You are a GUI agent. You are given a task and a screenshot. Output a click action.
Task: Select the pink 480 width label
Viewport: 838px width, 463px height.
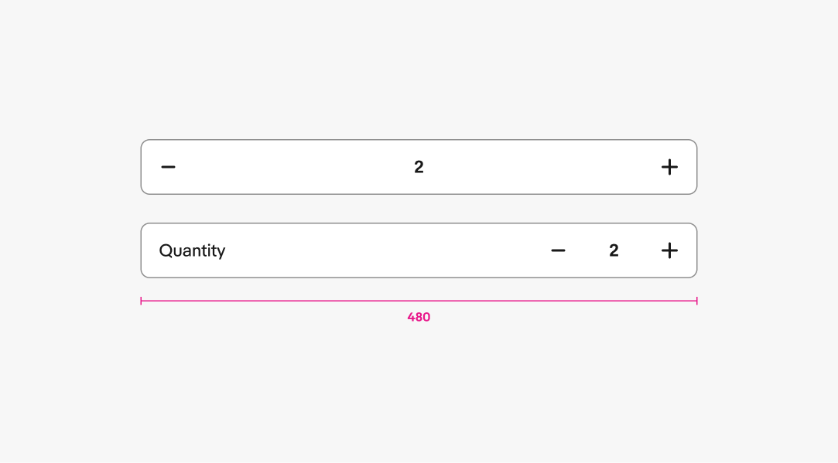(x=419, y=317)
